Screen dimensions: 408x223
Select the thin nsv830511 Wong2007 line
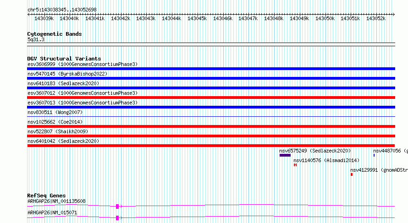[211, 116]
